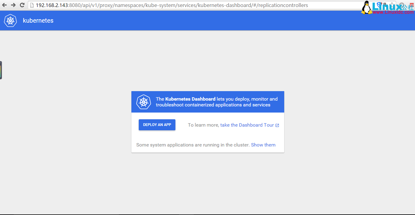
Task: Click the Kubernetes hexagon icon on the welcome banner
Action: [x=143, y=102]
